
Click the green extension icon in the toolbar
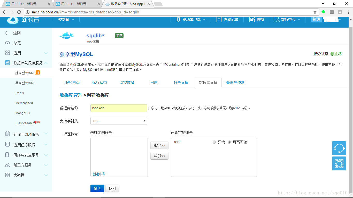point(323,12)
